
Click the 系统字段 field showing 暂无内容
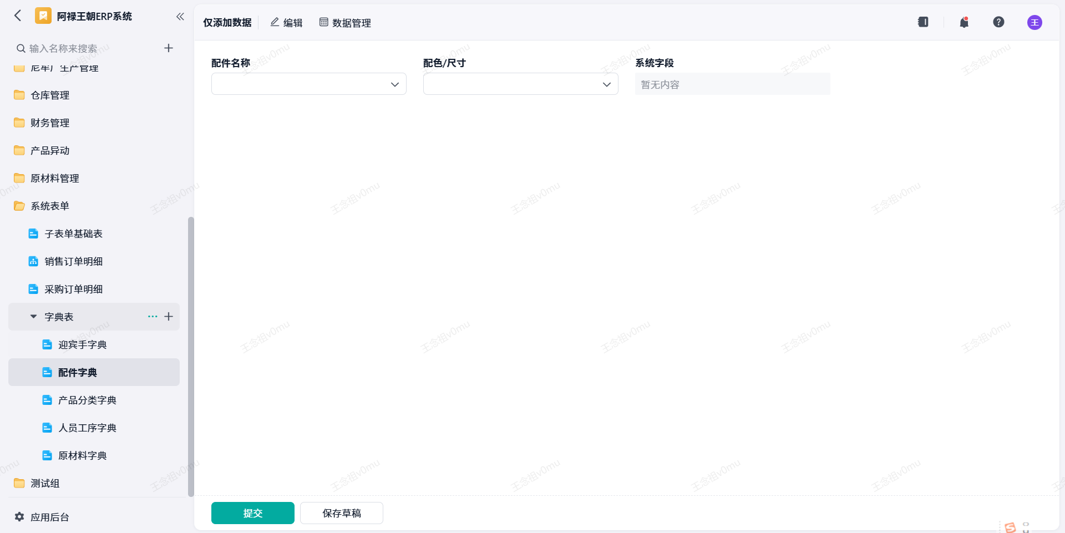point(733,84)
